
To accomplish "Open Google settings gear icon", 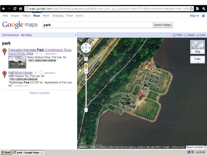I will click(203, 16).
